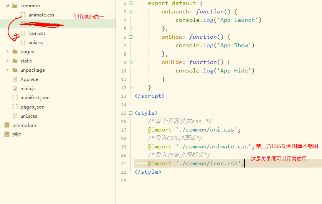Image resolution: width=322 pixels, height=204 pixels.
Task: Open main.js from the tree
Action: tap(28, 89)
